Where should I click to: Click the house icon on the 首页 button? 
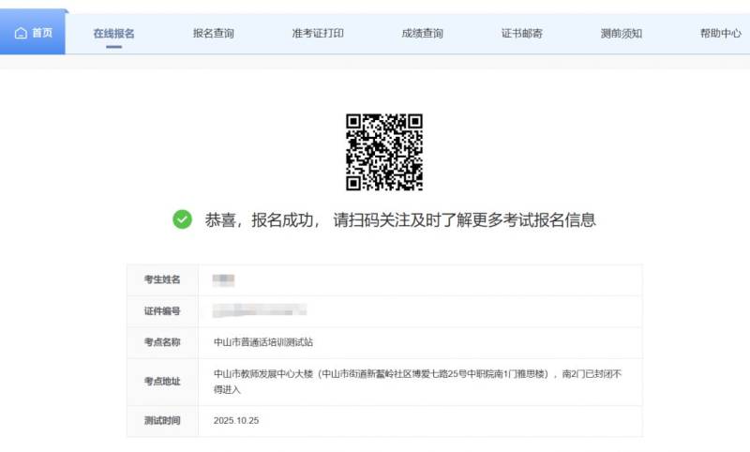click(x=21, y=33)
